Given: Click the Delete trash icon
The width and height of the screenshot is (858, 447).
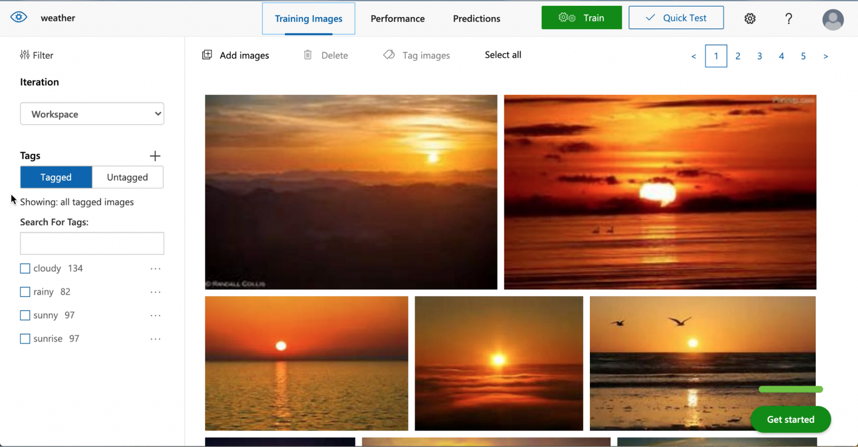Looking at the screenshot, I should [x=308, y=55].
